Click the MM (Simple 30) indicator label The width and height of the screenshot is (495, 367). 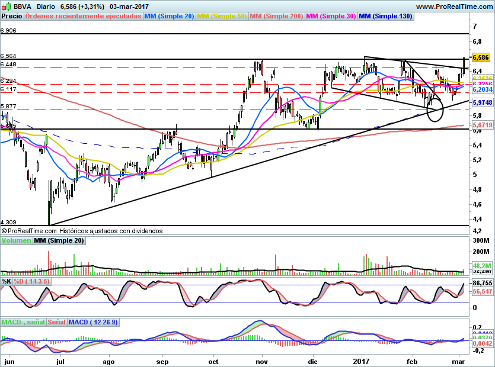click(x=331, y=17)
